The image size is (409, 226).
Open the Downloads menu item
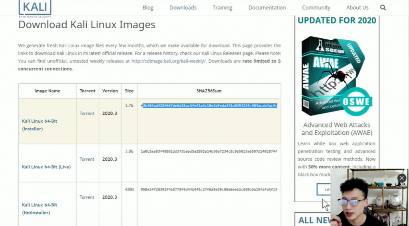coord(183,8)
